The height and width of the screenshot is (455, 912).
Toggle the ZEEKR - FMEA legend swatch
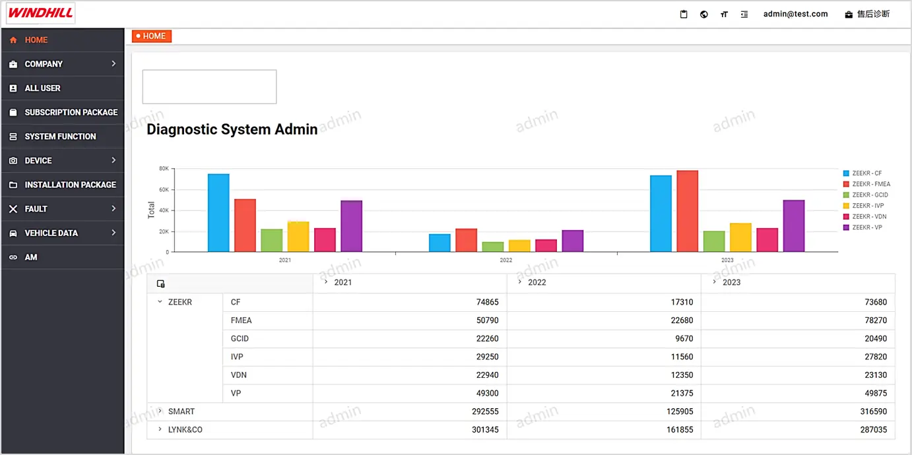point(846,184)
